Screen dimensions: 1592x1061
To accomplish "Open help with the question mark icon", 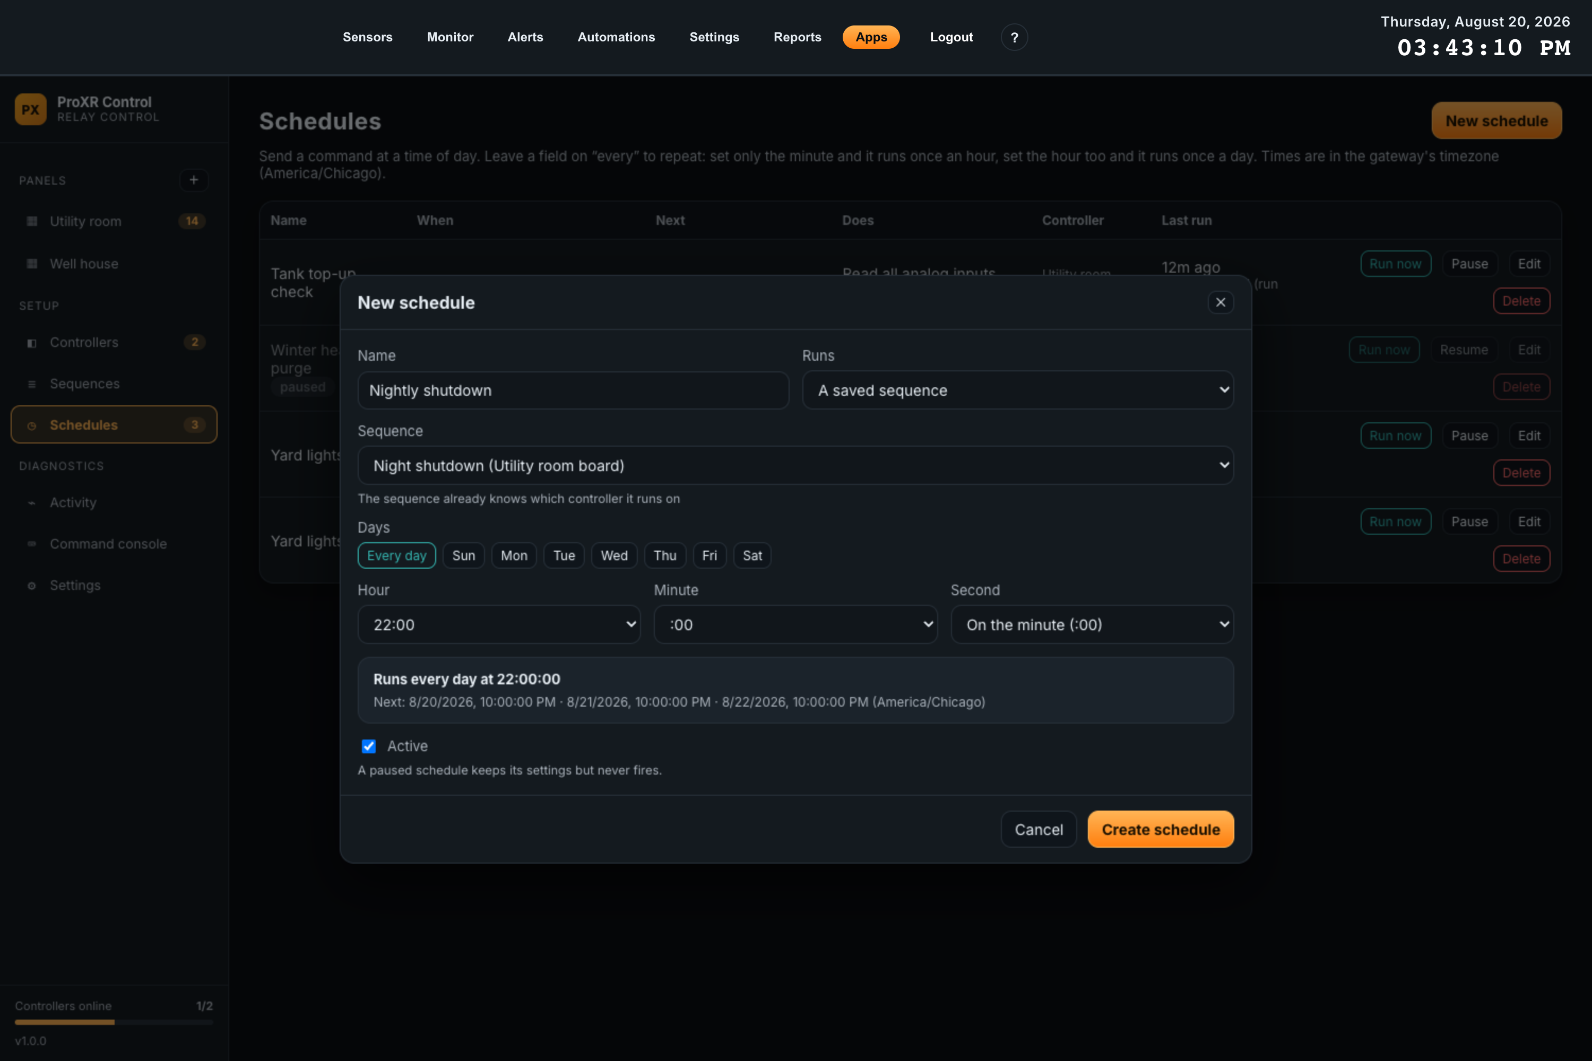I will pyautogui.click(x=1014, y=37).
